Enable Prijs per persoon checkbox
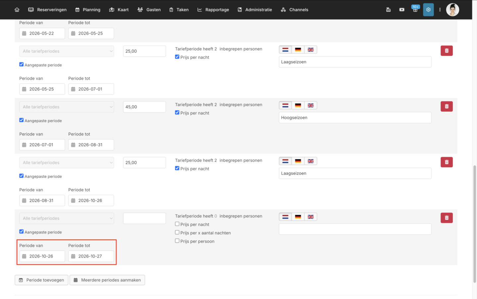Screen dimensions: 477x299 pos(177,241)
